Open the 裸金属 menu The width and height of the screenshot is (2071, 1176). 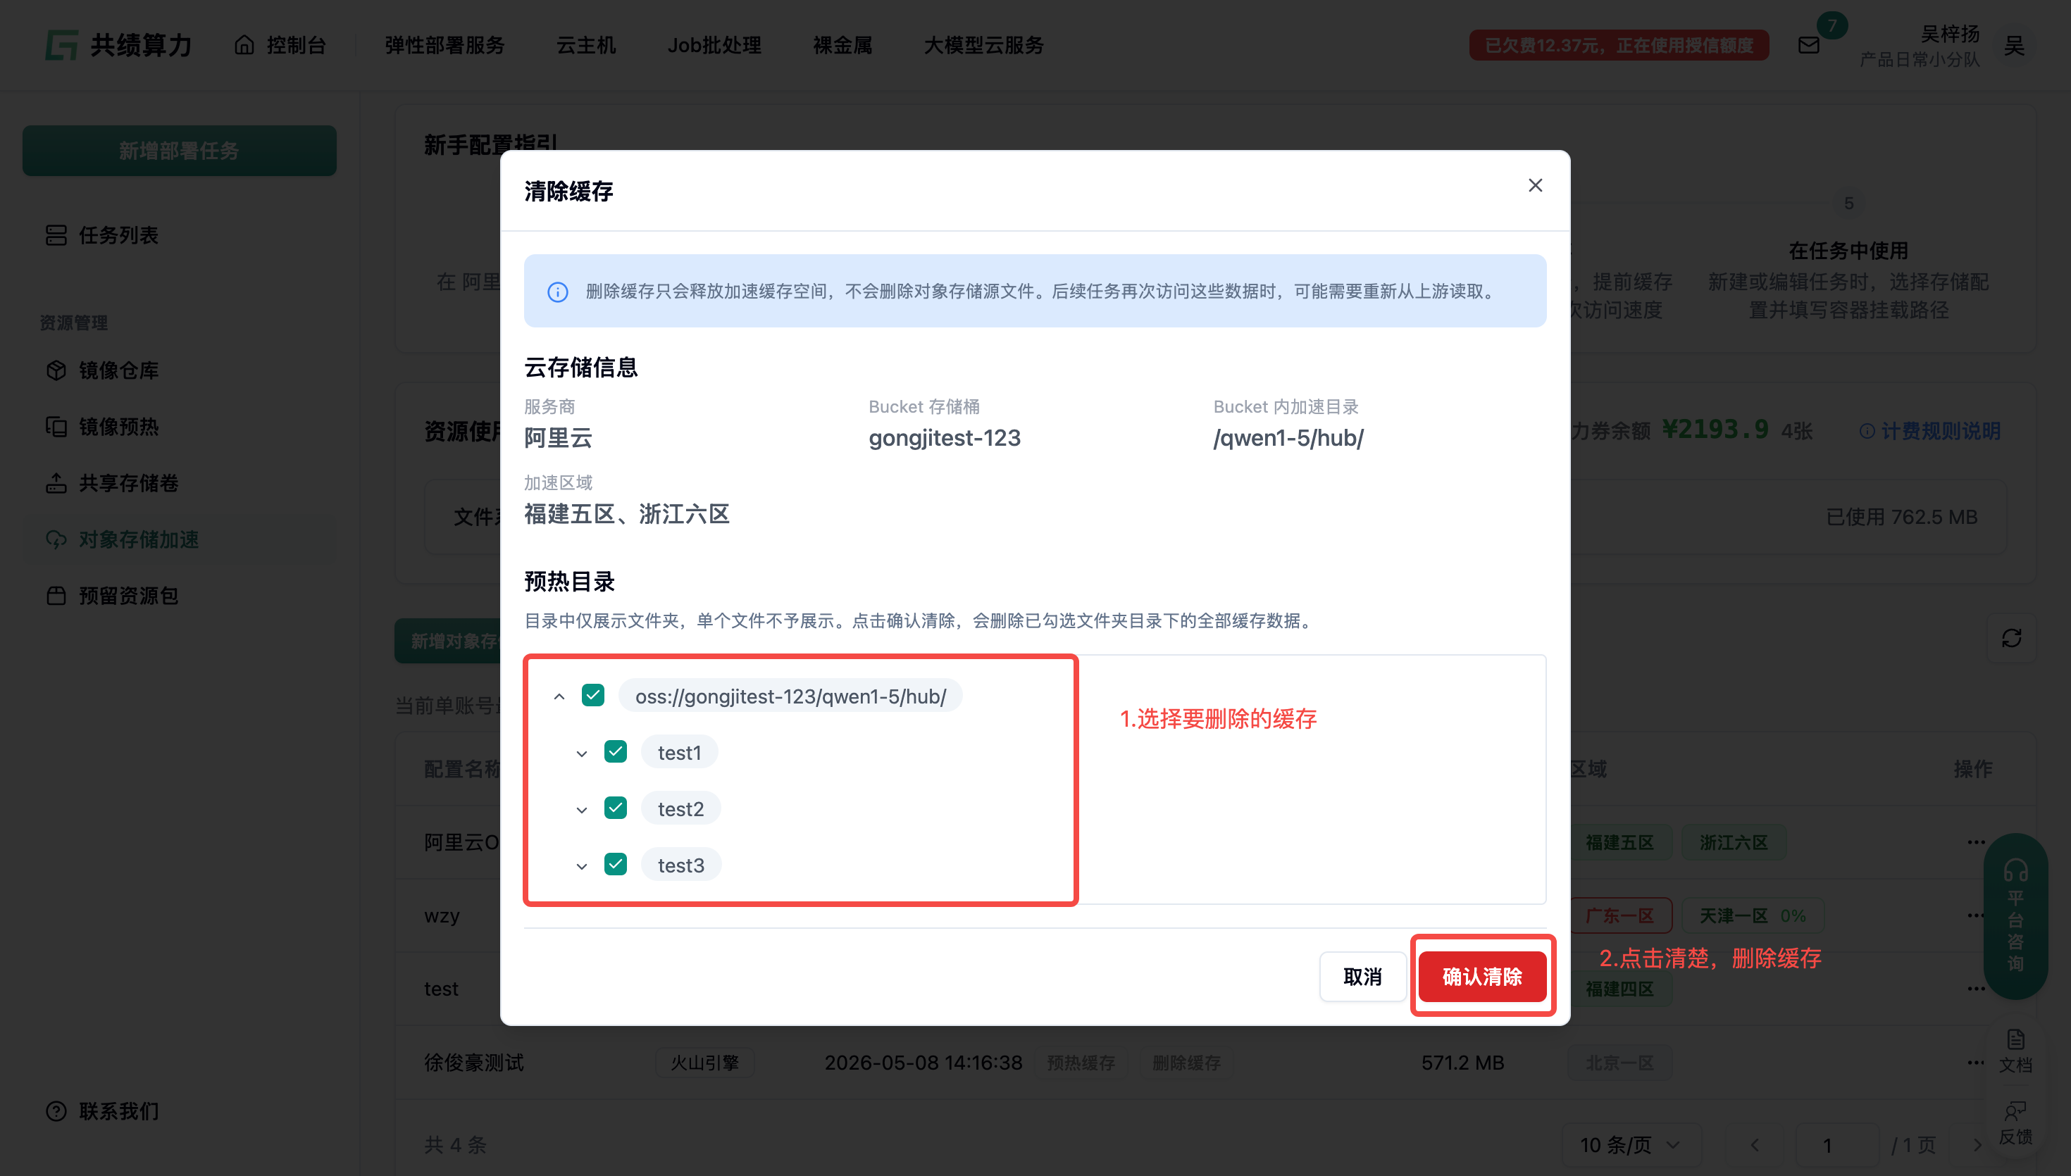click(842, 45)
